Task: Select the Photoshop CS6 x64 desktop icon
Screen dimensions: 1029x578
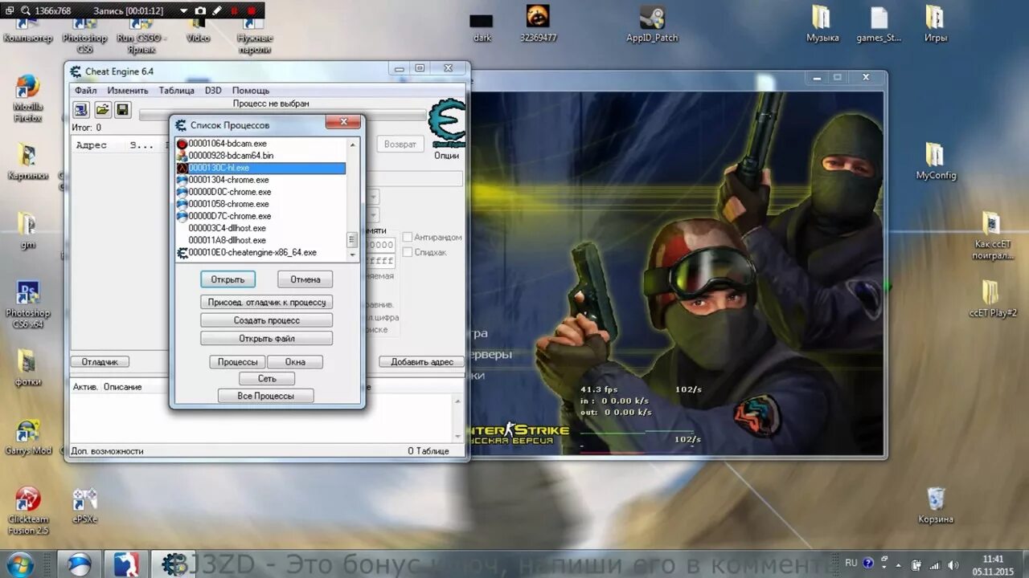Action: point(27,304)
